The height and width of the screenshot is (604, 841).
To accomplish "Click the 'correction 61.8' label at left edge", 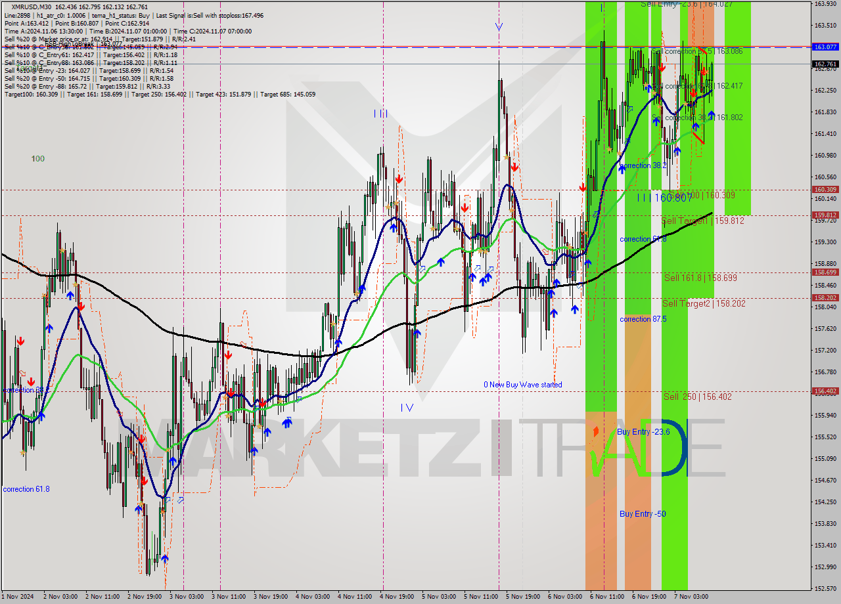I will click(26, 489).
